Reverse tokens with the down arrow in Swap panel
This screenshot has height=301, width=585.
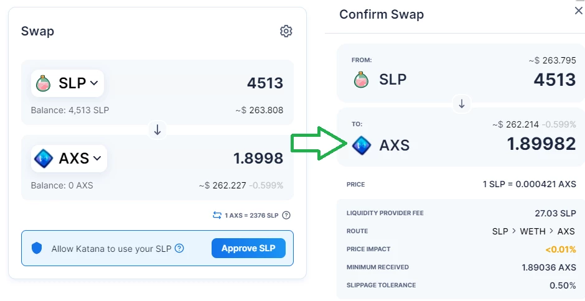[157, 130]
